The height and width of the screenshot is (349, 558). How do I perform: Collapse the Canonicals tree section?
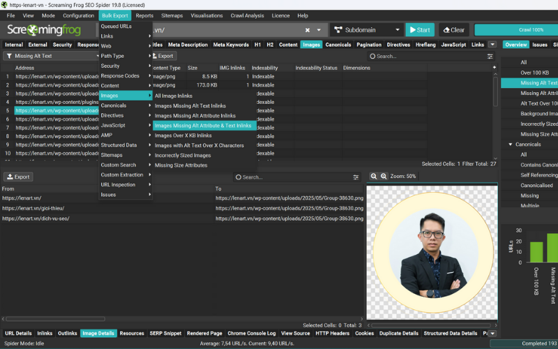pyautogui.click(x=511, y=144)
